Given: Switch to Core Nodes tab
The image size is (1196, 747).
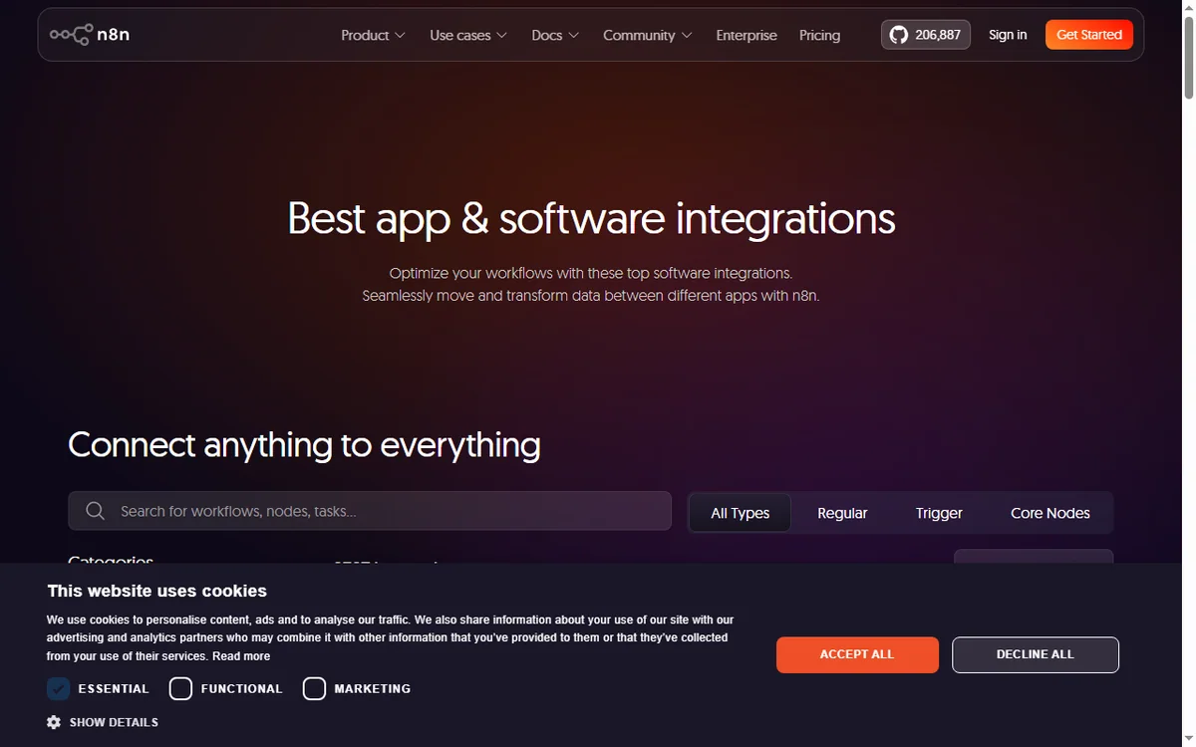Looking at the screenshot, I should tap(1050, 513).
